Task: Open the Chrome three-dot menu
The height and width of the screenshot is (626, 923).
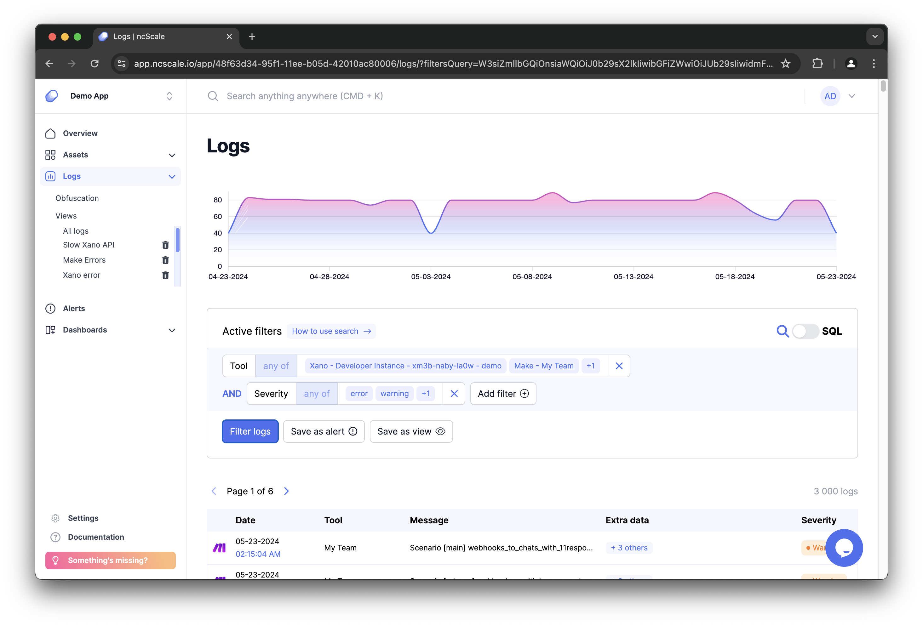Action: pos(873,64)
